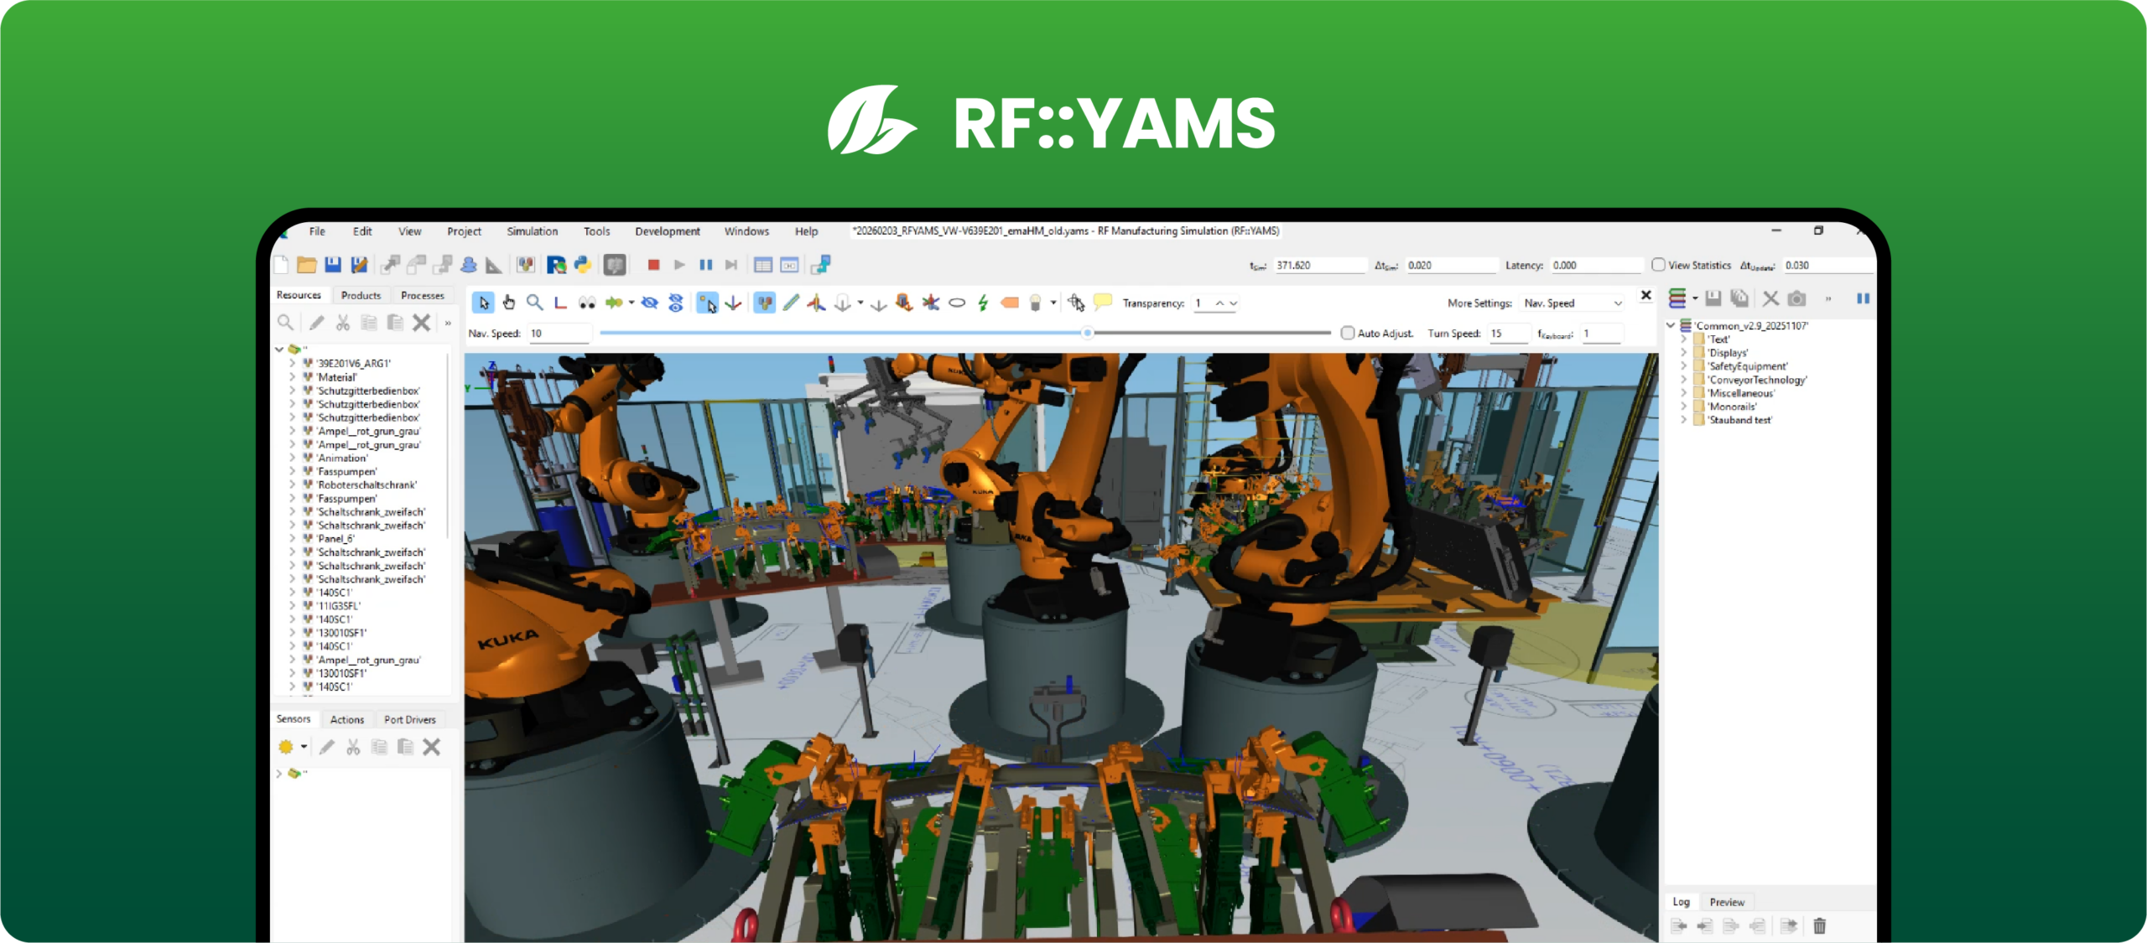Click the light bulb lighting icon

coord(1036,303)
